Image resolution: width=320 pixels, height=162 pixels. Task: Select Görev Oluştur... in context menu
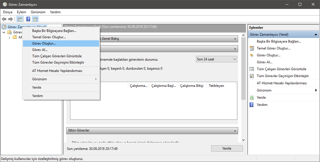[61, 43]
